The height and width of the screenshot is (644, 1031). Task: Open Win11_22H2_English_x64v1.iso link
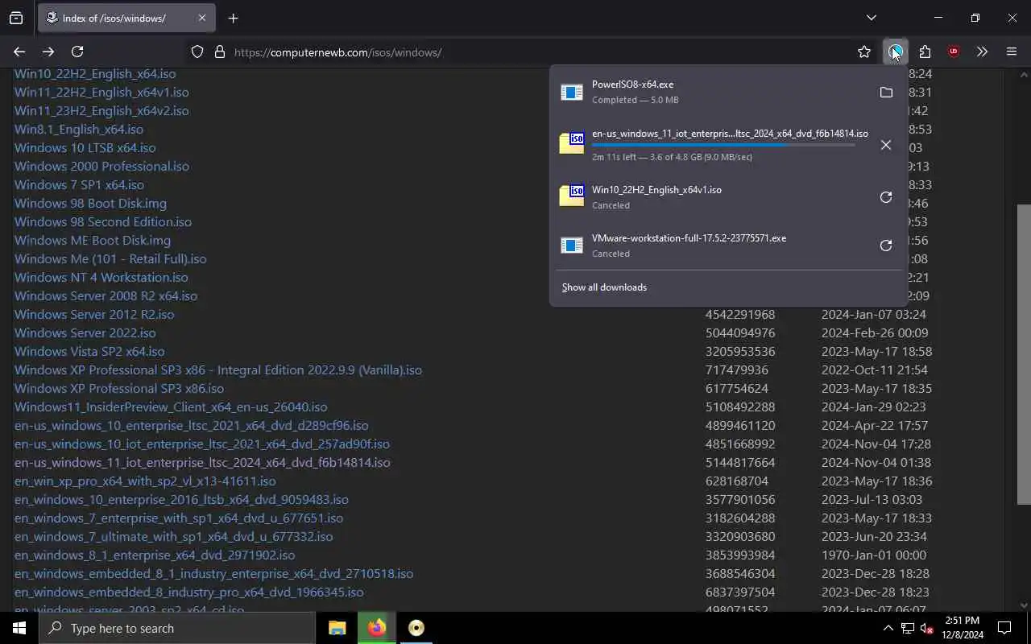(101, 92)
